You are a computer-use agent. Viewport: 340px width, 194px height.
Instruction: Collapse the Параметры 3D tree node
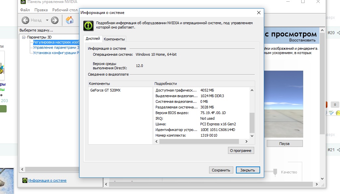coord(24,37)
